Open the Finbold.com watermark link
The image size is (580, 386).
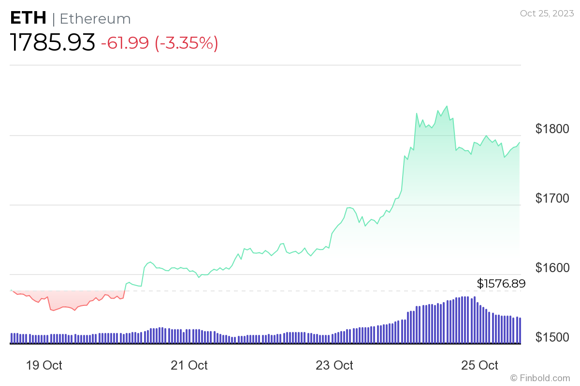(x=545, y=378)
